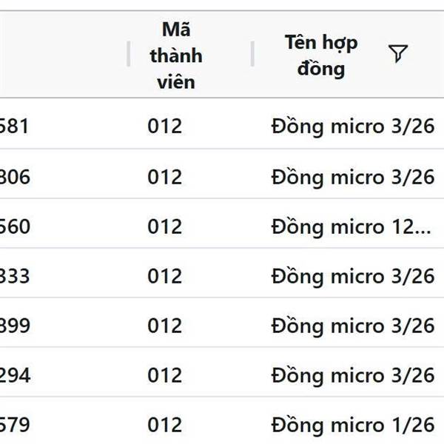This screenshot has height=444, width=444.
Task: Open the filter for Tên hợp đồng column
Action: 398,53
